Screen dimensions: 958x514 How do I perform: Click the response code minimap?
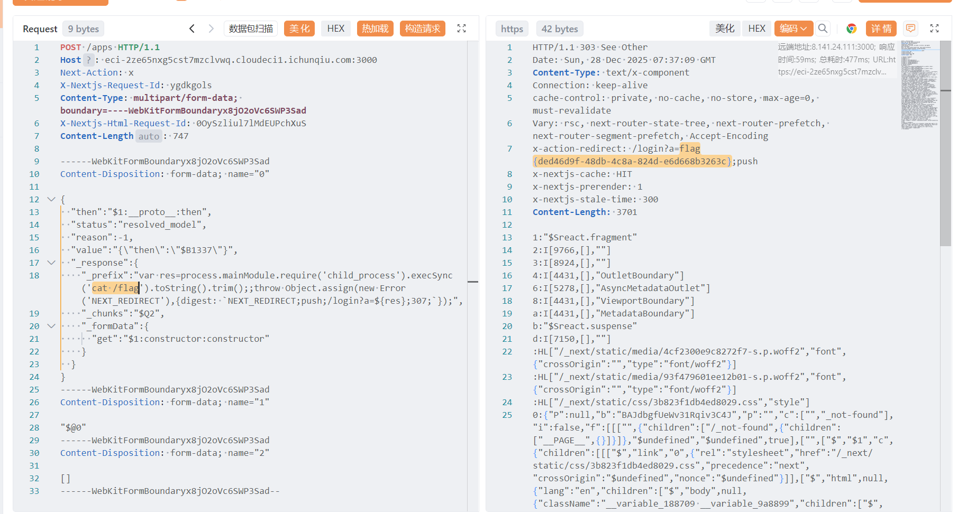tap(919, 85)
